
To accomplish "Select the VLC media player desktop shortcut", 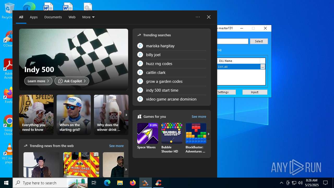I will coord(8,154).
